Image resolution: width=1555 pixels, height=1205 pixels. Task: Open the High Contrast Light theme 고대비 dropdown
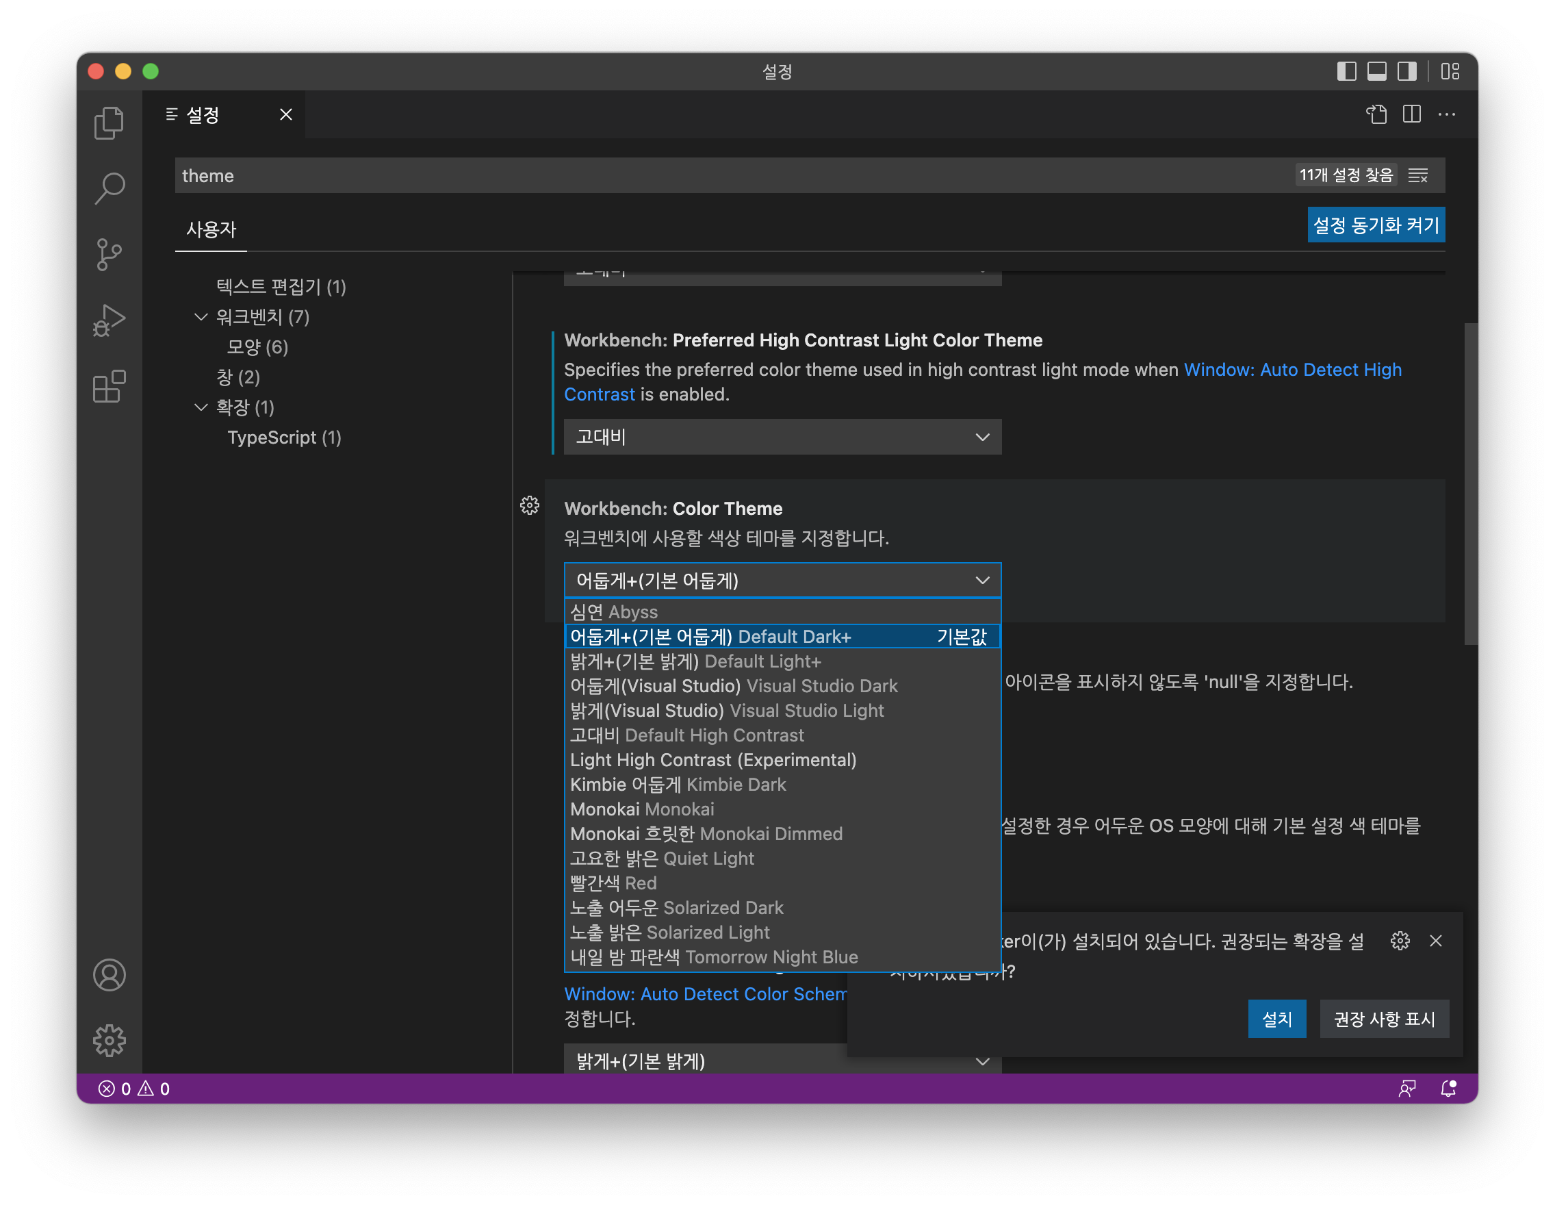coord(782,437)
